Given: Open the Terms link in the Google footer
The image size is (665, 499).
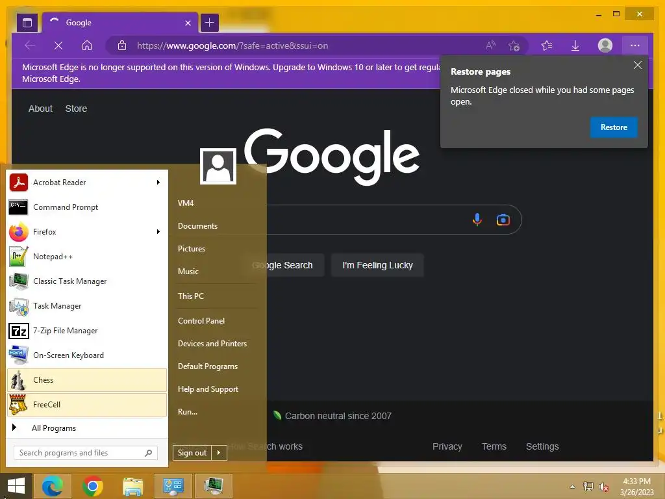Looking at the screenshot, I should 494,446.
